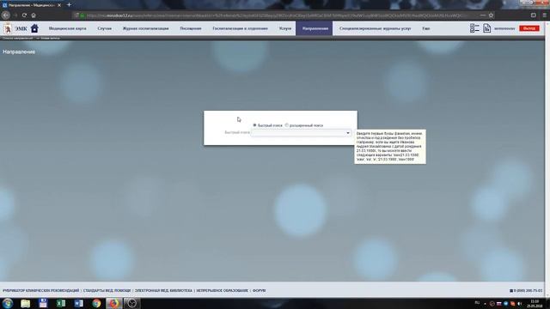Switch to Firefox on the taskbar

click(x=114, y=303)
